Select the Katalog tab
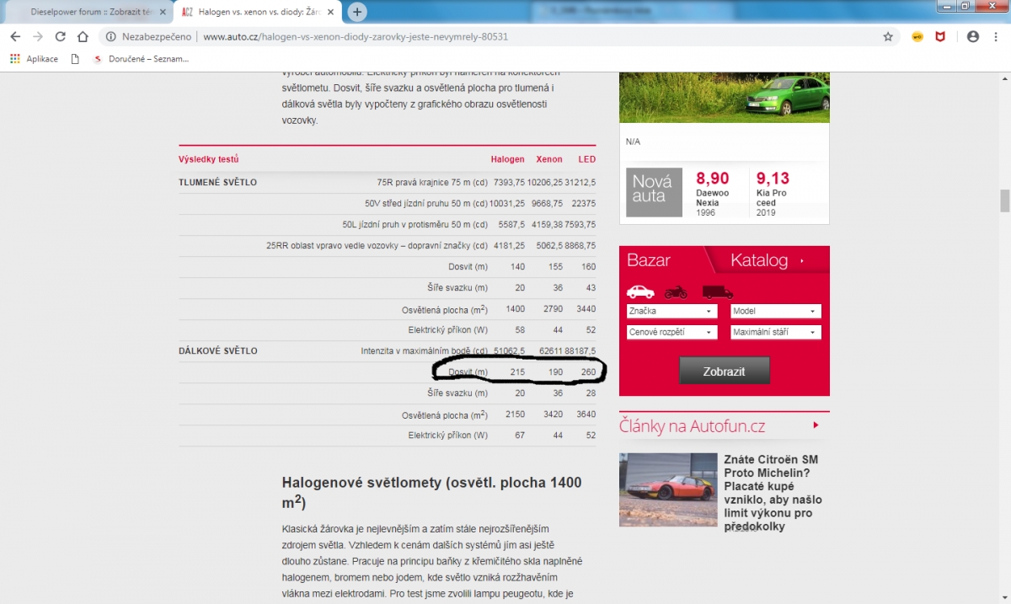The image size is (1011, 604). [759, 260]
